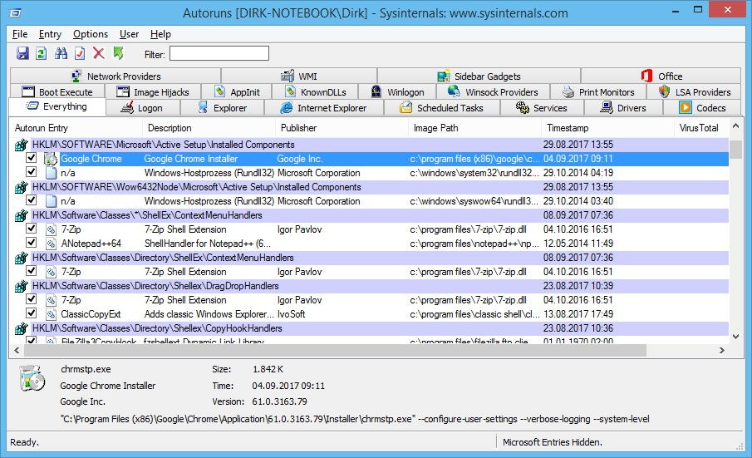Click the Refresh toolbar icon
Image resolution: width=752 pixels, height=458 pixels.
pyautogui.click(x=42, y=53)
